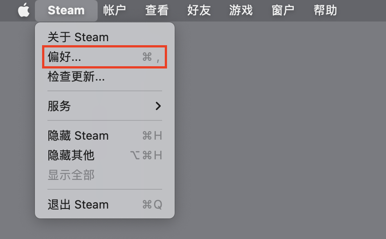
Task: Select 检查更新... to check for updates
Action: click(x=76, y=77)
